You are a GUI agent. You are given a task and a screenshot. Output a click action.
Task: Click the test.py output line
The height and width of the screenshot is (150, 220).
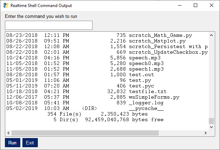click(79, 80)
